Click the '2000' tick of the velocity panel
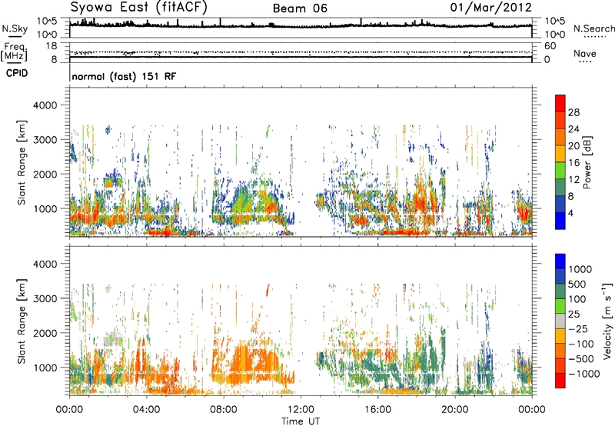Image resolution: width=615 pixels, height=426 pixels. (x=45, y=333)
